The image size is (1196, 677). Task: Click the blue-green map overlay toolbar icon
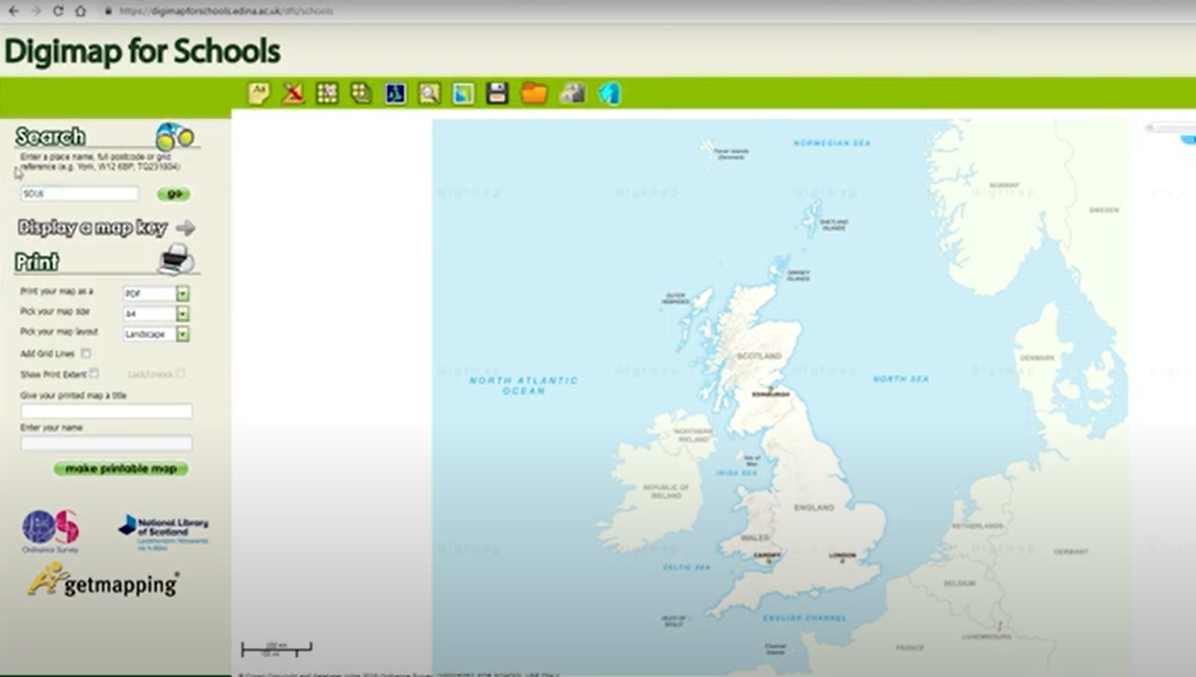(x=463, y=94)
